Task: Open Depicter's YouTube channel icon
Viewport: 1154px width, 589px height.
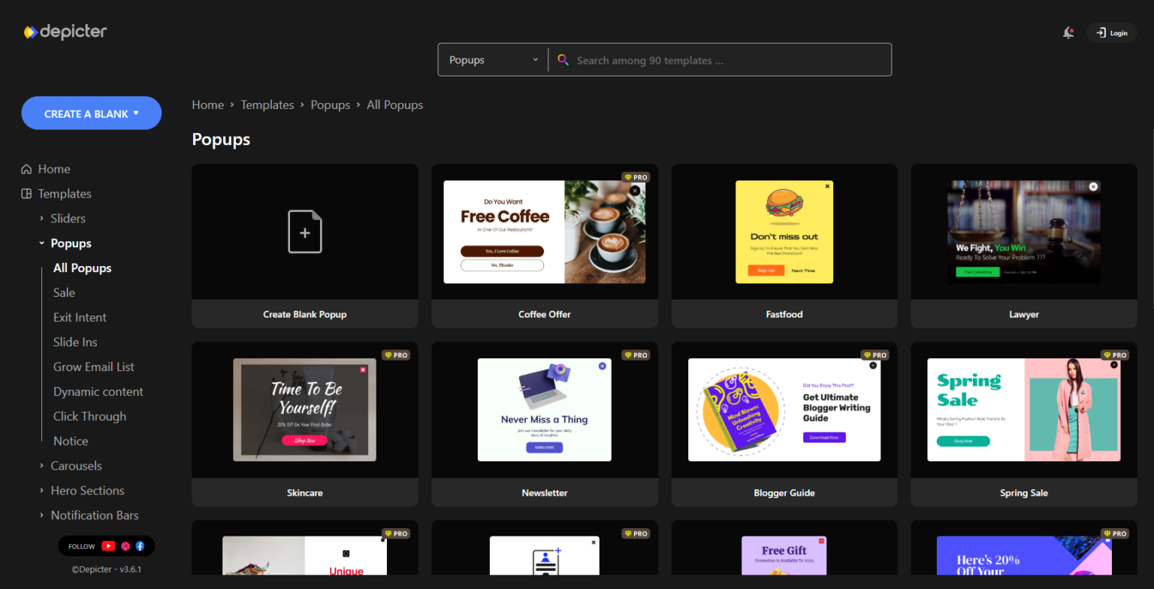Action: pyautogui.click(x=108, y=546)
